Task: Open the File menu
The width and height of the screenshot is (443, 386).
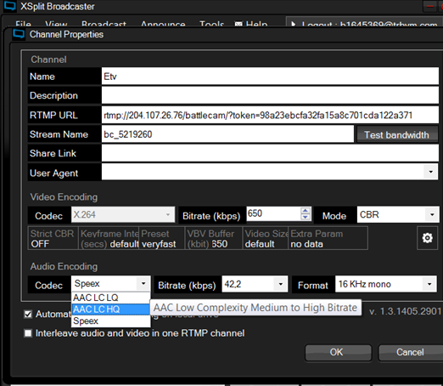Action: click(23, 24)
